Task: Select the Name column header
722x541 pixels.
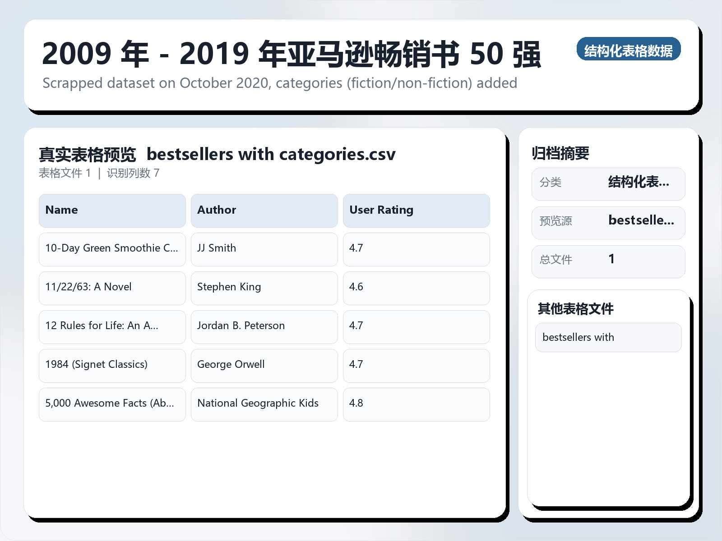Action: coord(111,210)
